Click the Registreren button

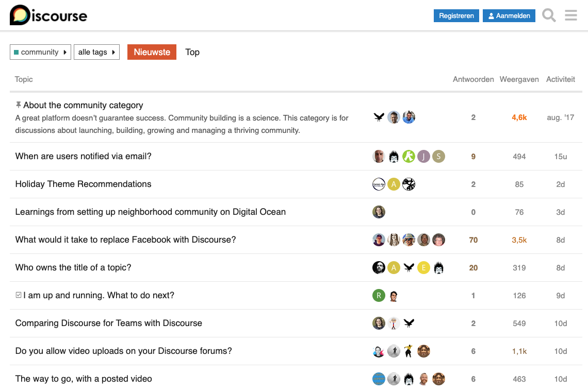click(x=456, y=16)
